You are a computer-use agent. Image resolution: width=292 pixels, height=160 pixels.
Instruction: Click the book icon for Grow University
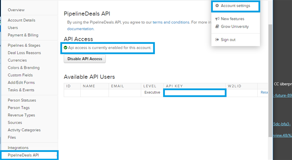(217, 27)
